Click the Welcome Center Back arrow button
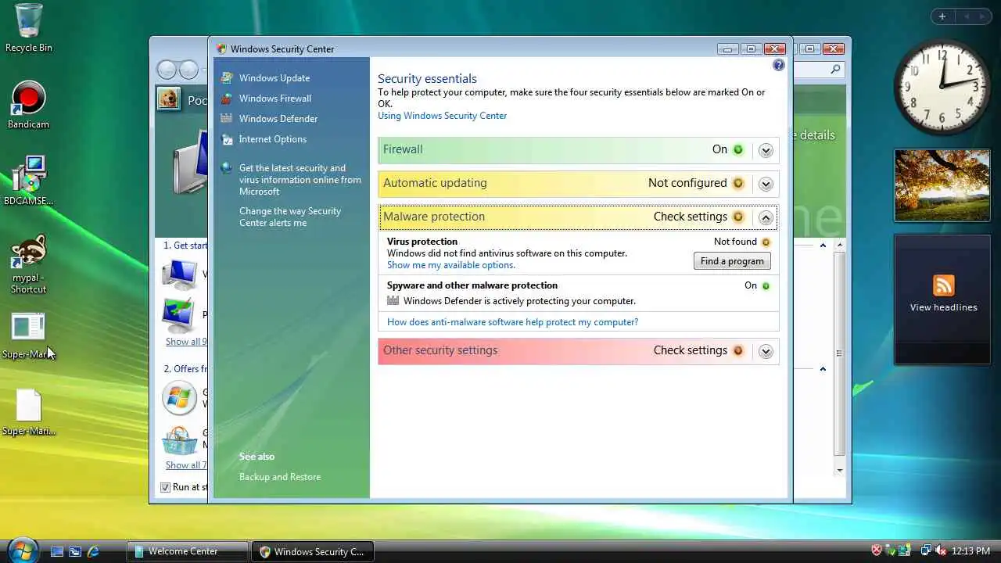 [167, 70]
